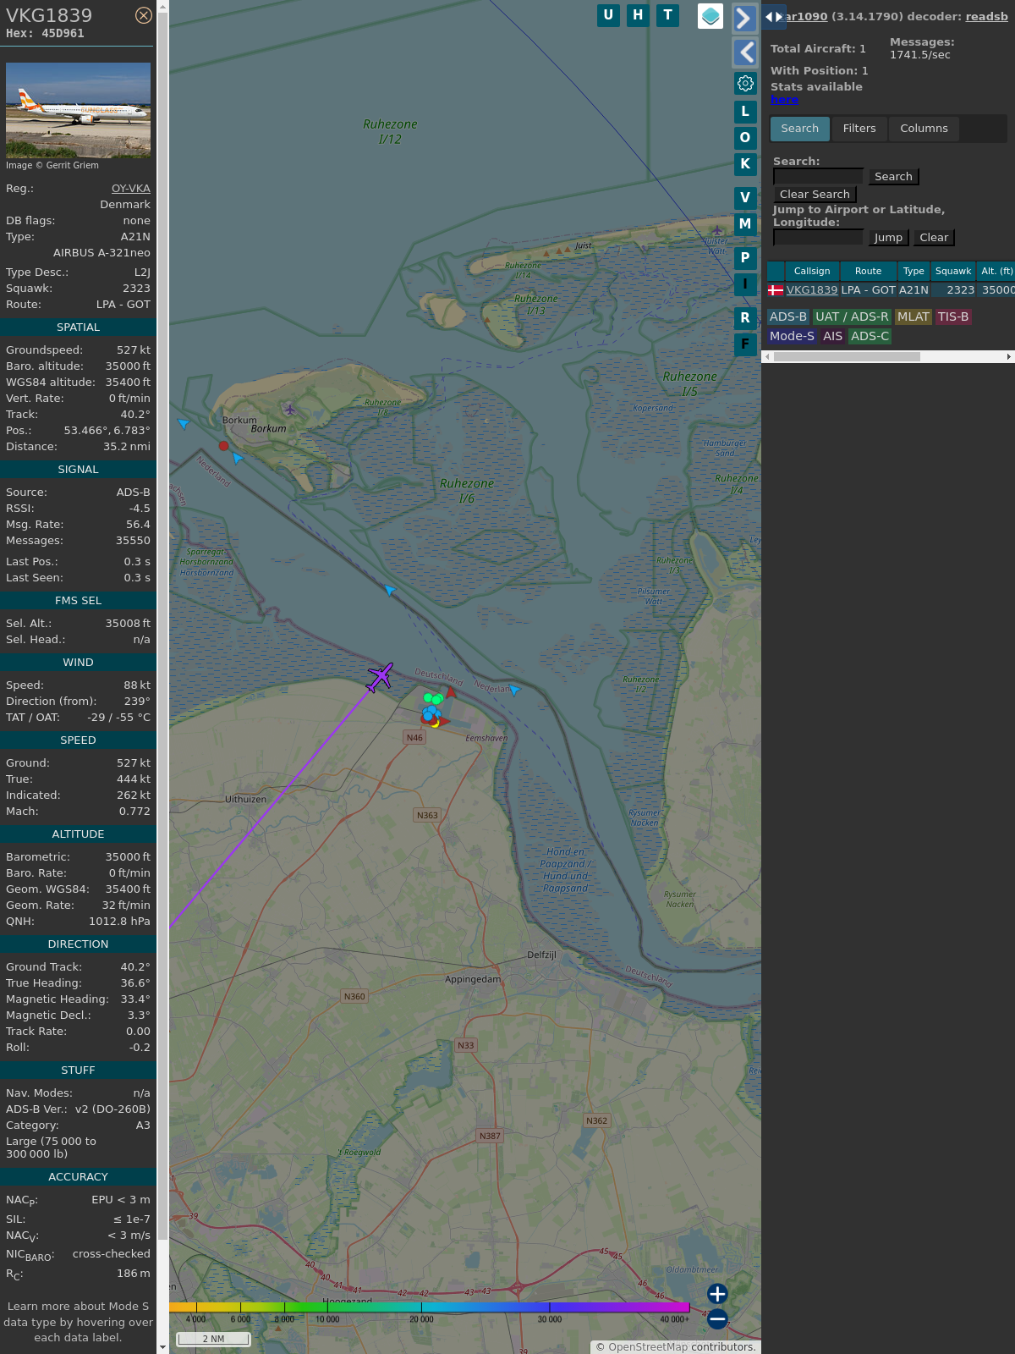1015x1354 pixels.
Task: Toggle the K map button
Action: point(745,164)
